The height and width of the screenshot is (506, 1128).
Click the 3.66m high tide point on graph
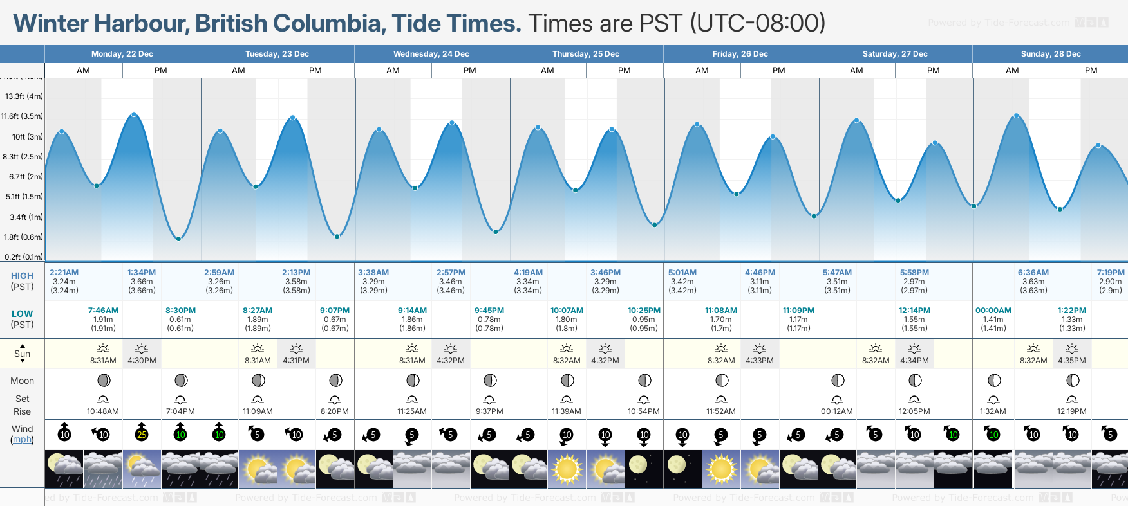[x=134, y=114]
